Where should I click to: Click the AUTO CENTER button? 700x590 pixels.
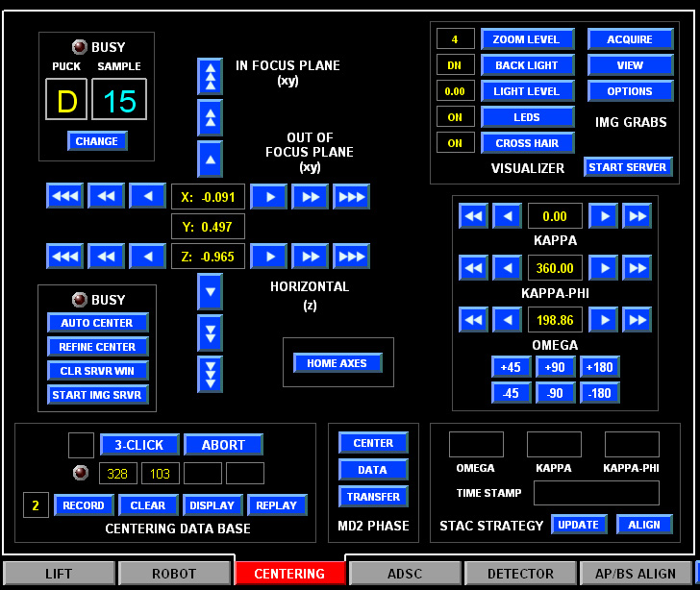tap(98, 323)
